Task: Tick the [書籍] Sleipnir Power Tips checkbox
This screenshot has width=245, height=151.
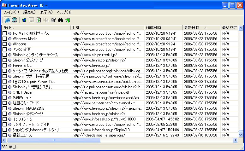Action: [5, 82]
